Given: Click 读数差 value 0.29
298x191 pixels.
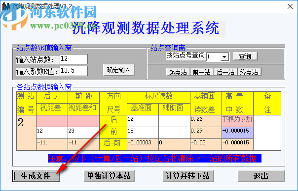Looking at the screenshot, I should (206, 133).
